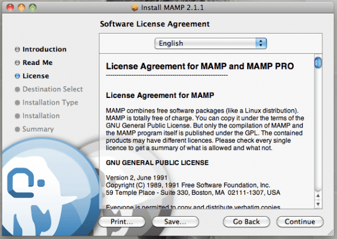Click the bullet beside Read Me step

tap(17, 63)
